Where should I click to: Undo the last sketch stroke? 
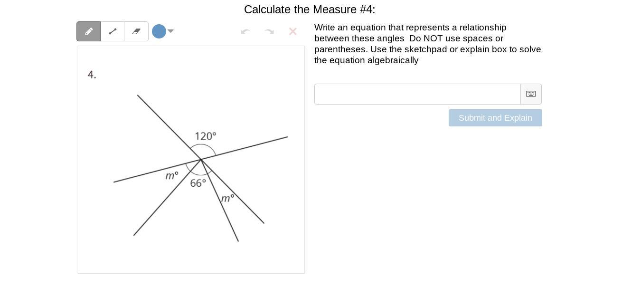(x=245, y=31)
